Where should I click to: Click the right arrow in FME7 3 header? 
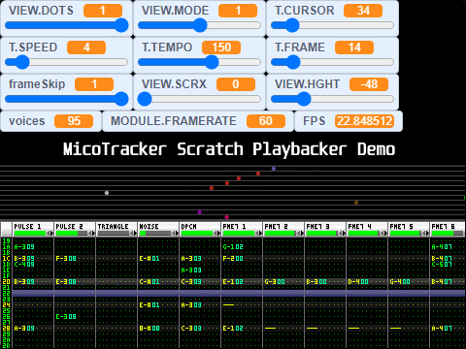tap(344, 233)
